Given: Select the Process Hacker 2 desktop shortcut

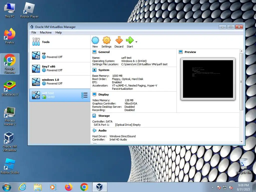Looking at the screenshot, I should pos(10,116).
